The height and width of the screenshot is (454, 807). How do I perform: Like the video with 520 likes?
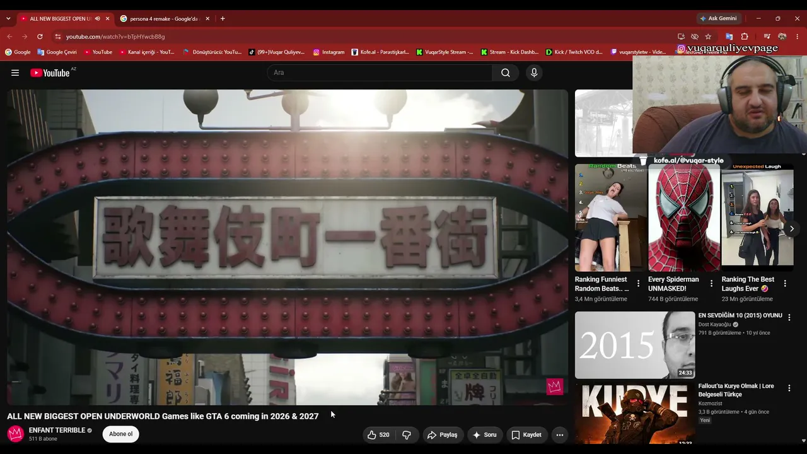pos(378,434)
